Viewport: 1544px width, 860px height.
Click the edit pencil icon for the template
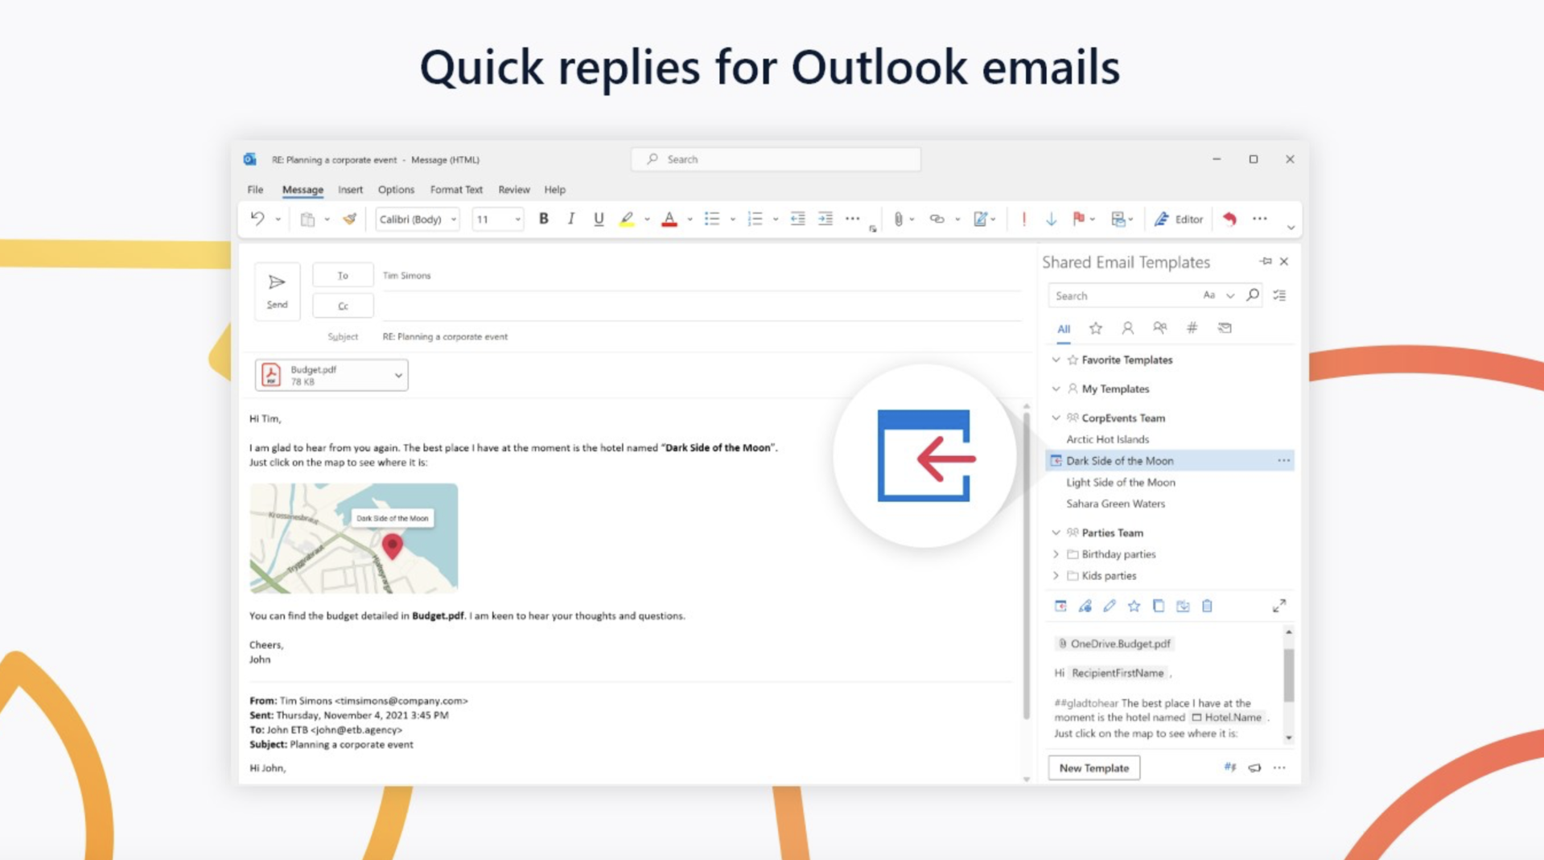tap(1110, 606)
